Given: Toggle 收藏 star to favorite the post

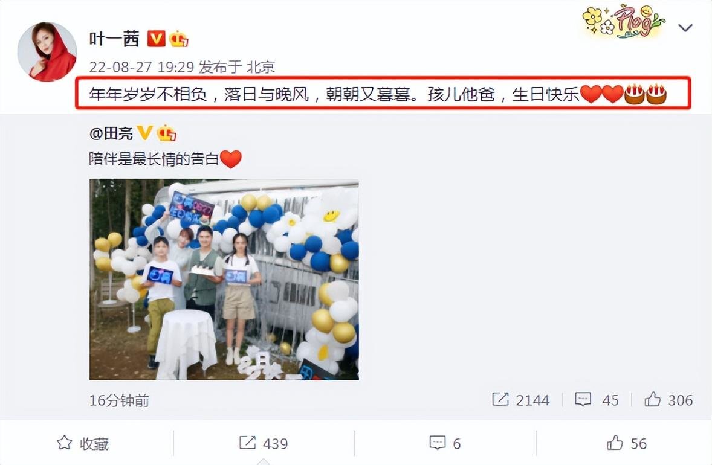Looking at the screenshot, I should [83, 443].
